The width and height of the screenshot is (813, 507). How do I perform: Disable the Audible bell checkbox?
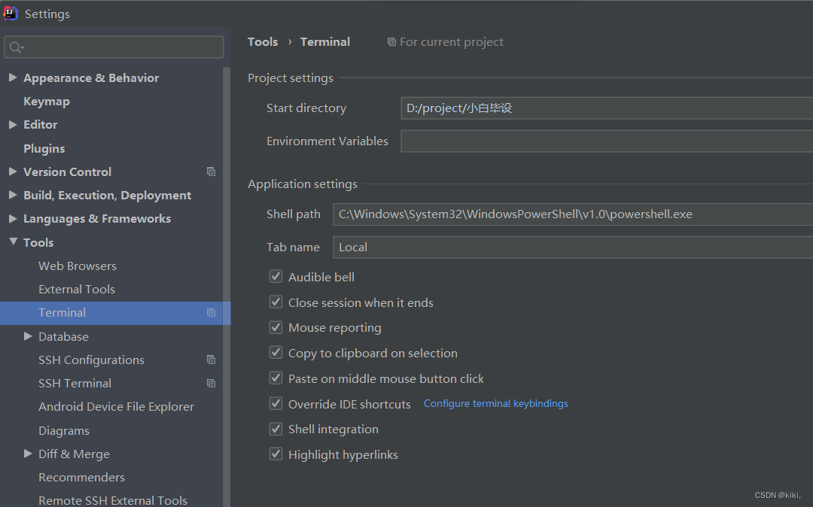coord(276,277)
